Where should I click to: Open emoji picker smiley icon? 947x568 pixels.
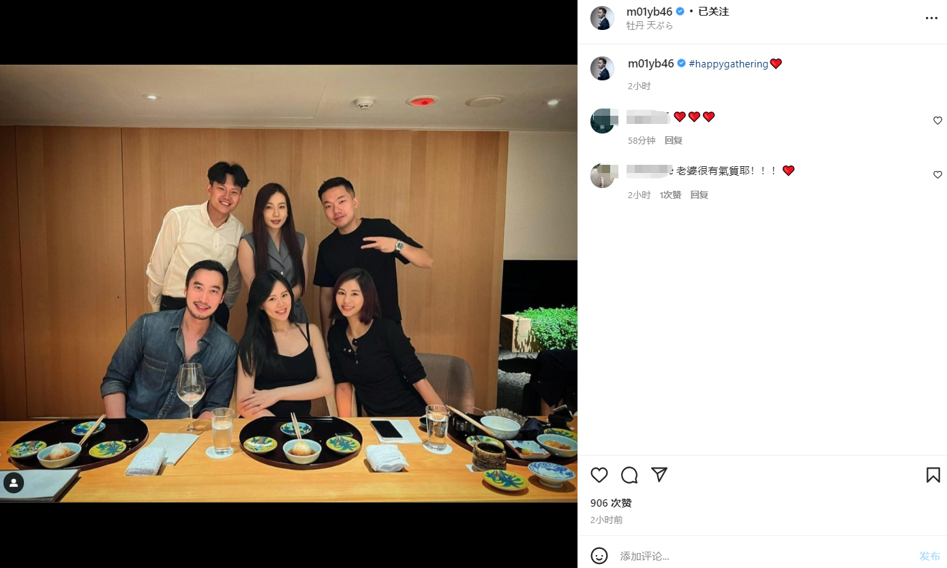pyautogui.click(x=599, y=556)
